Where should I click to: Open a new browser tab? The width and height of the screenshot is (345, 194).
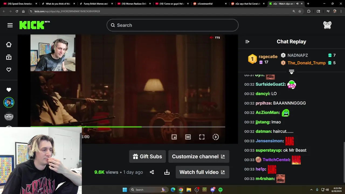308,4
